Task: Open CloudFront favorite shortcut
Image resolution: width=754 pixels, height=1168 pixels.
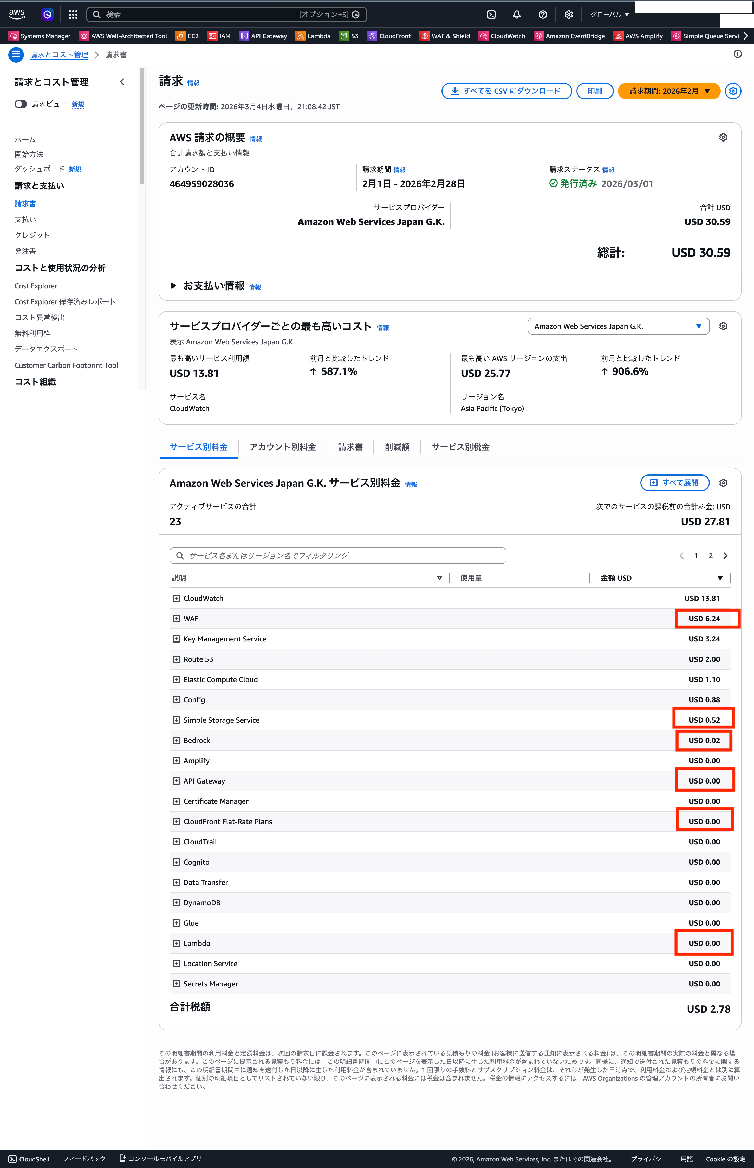Action: pyautogui.click(x=389, y=36)
